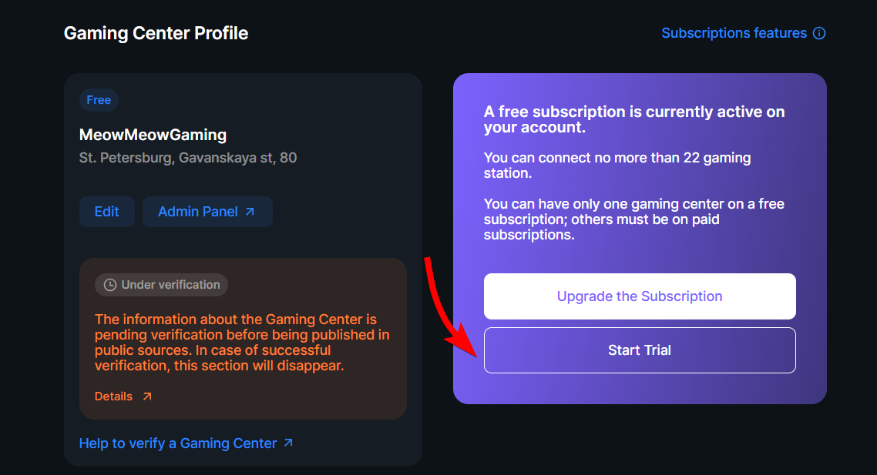This screenshot has width=877, height=475.
Task: Click the clock icon in Under verification badge
Action: [110, 285]
